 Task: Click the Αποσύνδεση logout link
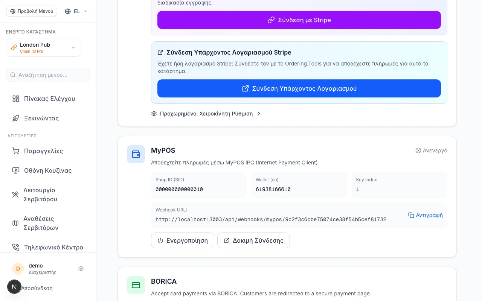tap(37, 288)
